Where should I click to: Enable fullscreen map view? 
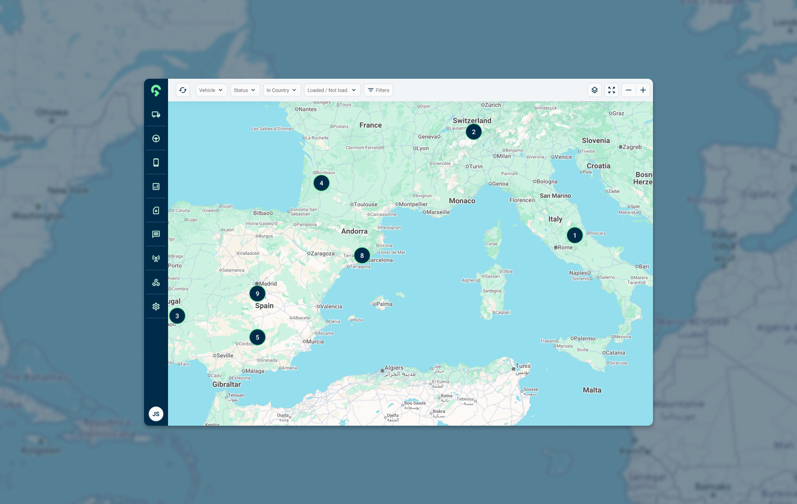612,90
